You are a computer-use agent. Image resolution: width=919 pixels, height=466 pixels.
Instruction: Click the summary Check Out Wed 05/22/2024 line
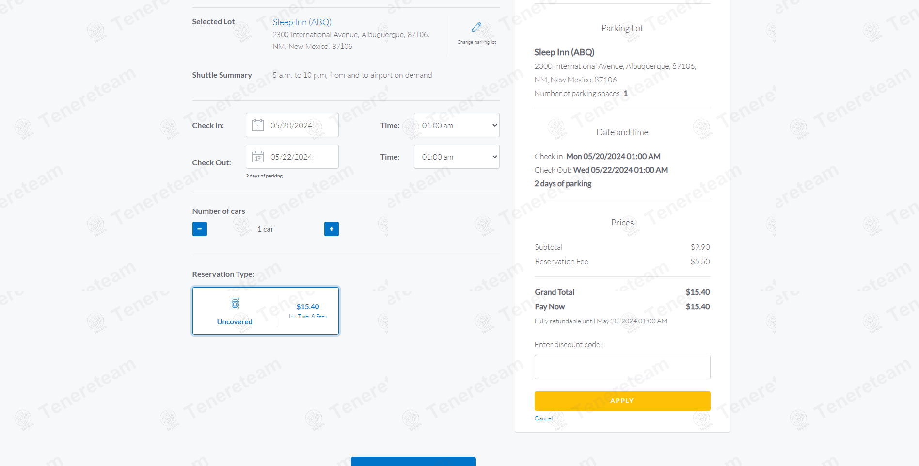pos(601,170)
